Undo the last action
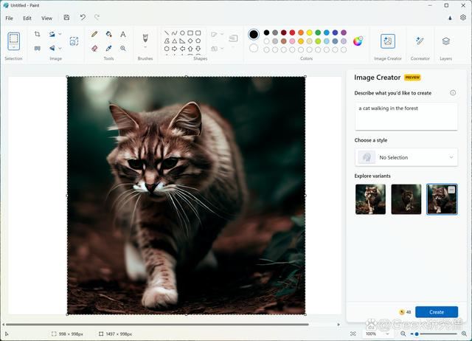The height and width of the screenshot is (341, 472). [x=83, y=18]
